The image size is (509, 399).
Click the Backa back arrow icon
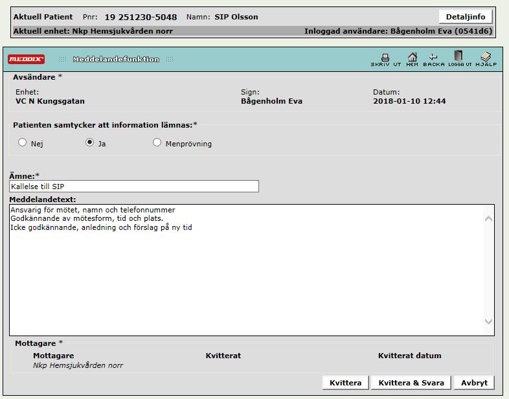click(x=434, y=60)
